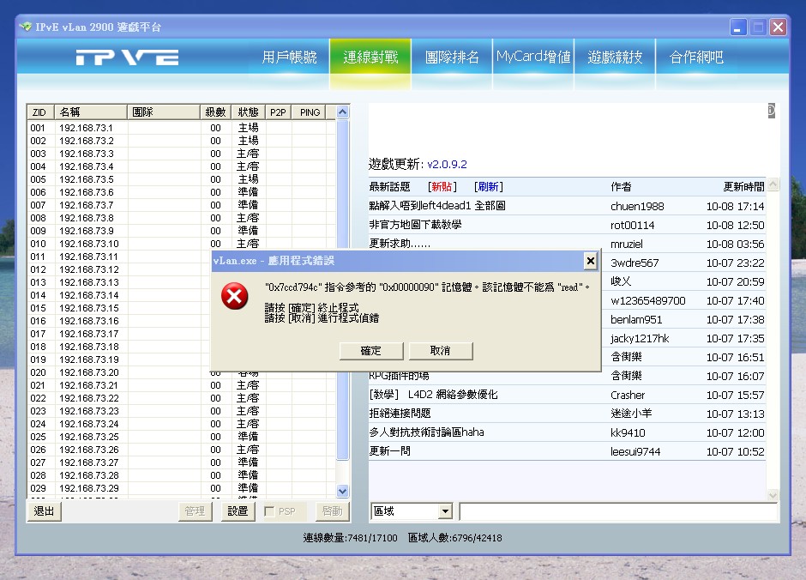Viewport: 806px width, 580px height.
Task: Click author Crasher
Action: click(628, 396)
